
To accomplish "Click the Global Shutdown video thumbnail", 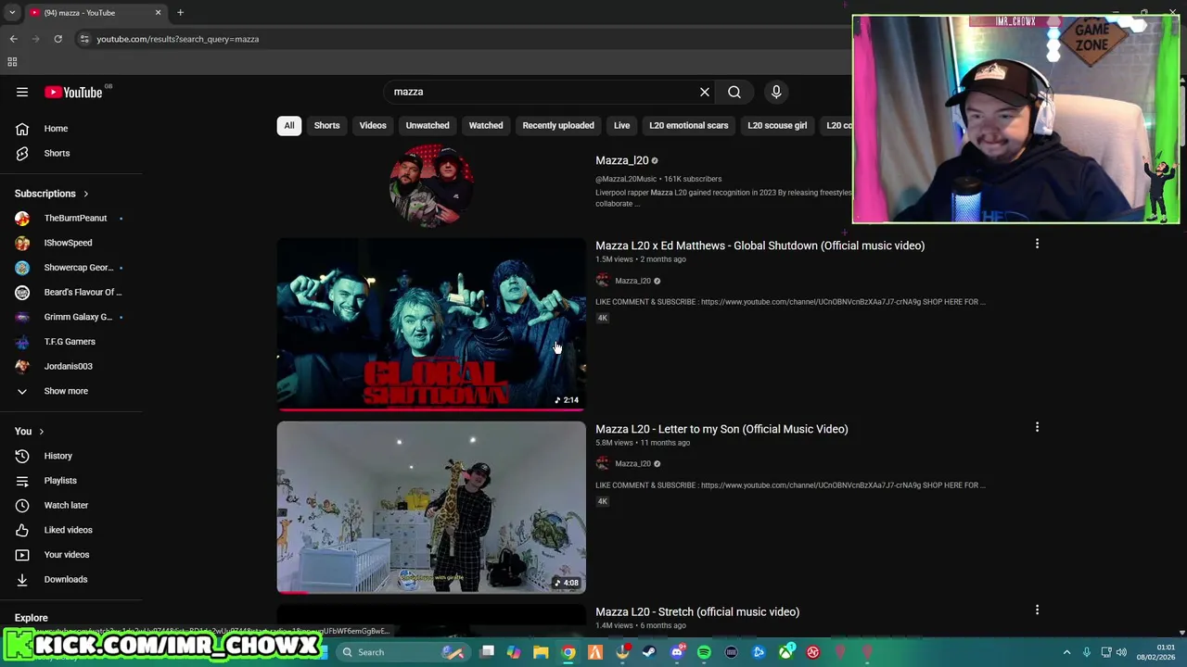I will pos(431,324).
